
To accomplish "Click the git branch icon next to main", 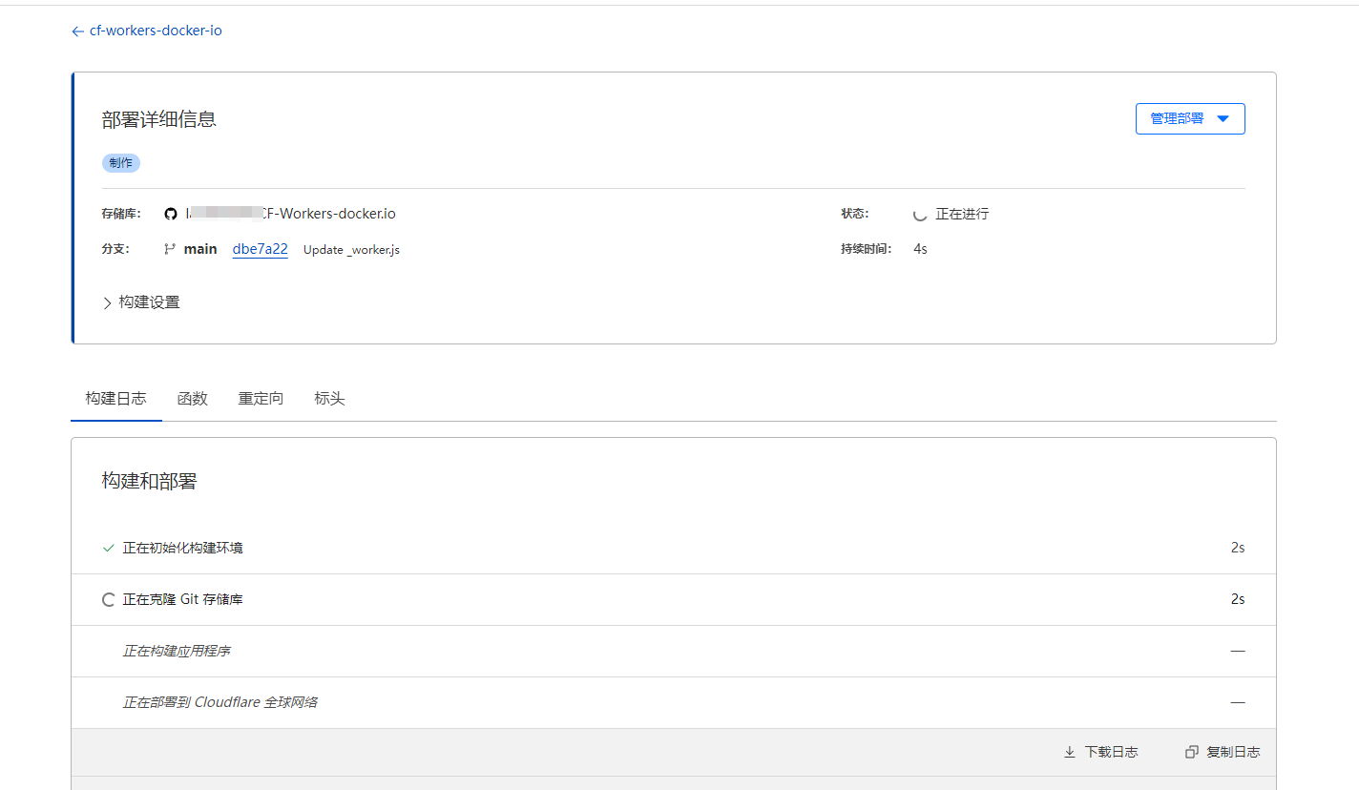I will (x=170, y=249).
